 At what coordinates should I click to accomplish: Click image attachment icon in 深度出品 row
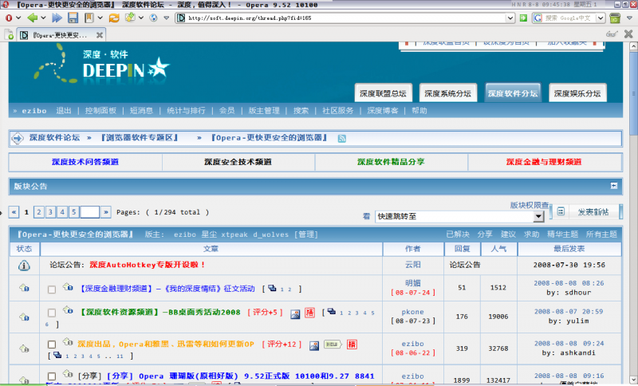click(314, 346)
